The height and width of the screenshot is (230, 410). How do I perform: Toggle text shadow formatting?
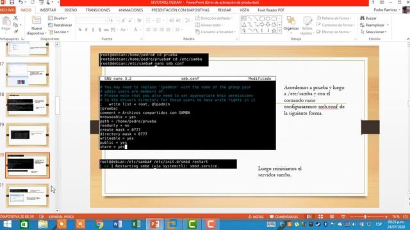click(x=100, y=30)
